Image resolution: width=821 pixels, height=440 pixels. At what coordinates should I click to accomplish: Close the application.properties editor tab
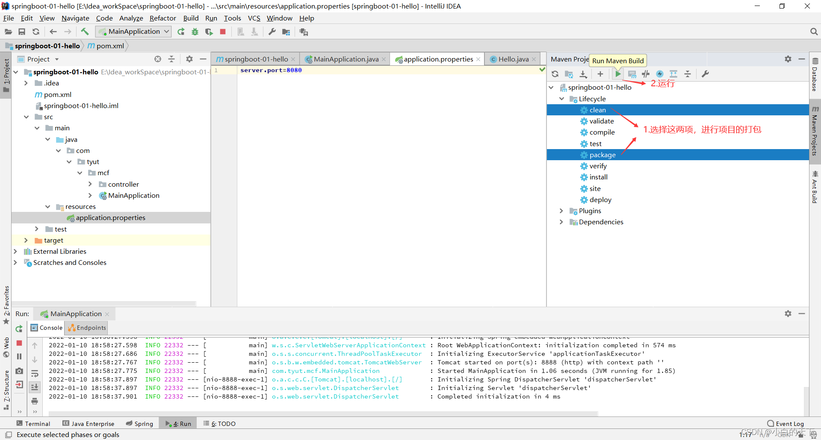tap(478, 59)
